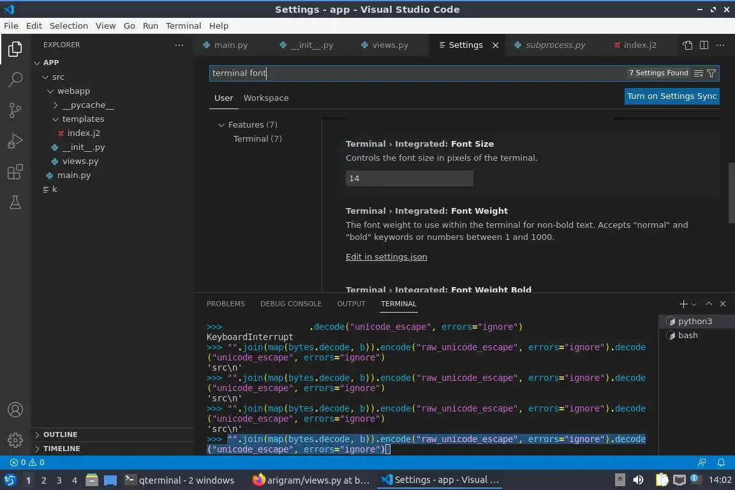This screenshot has height=490, width=735.
Task: Open notifications bell in status bar
Action: tap(721, 463)
